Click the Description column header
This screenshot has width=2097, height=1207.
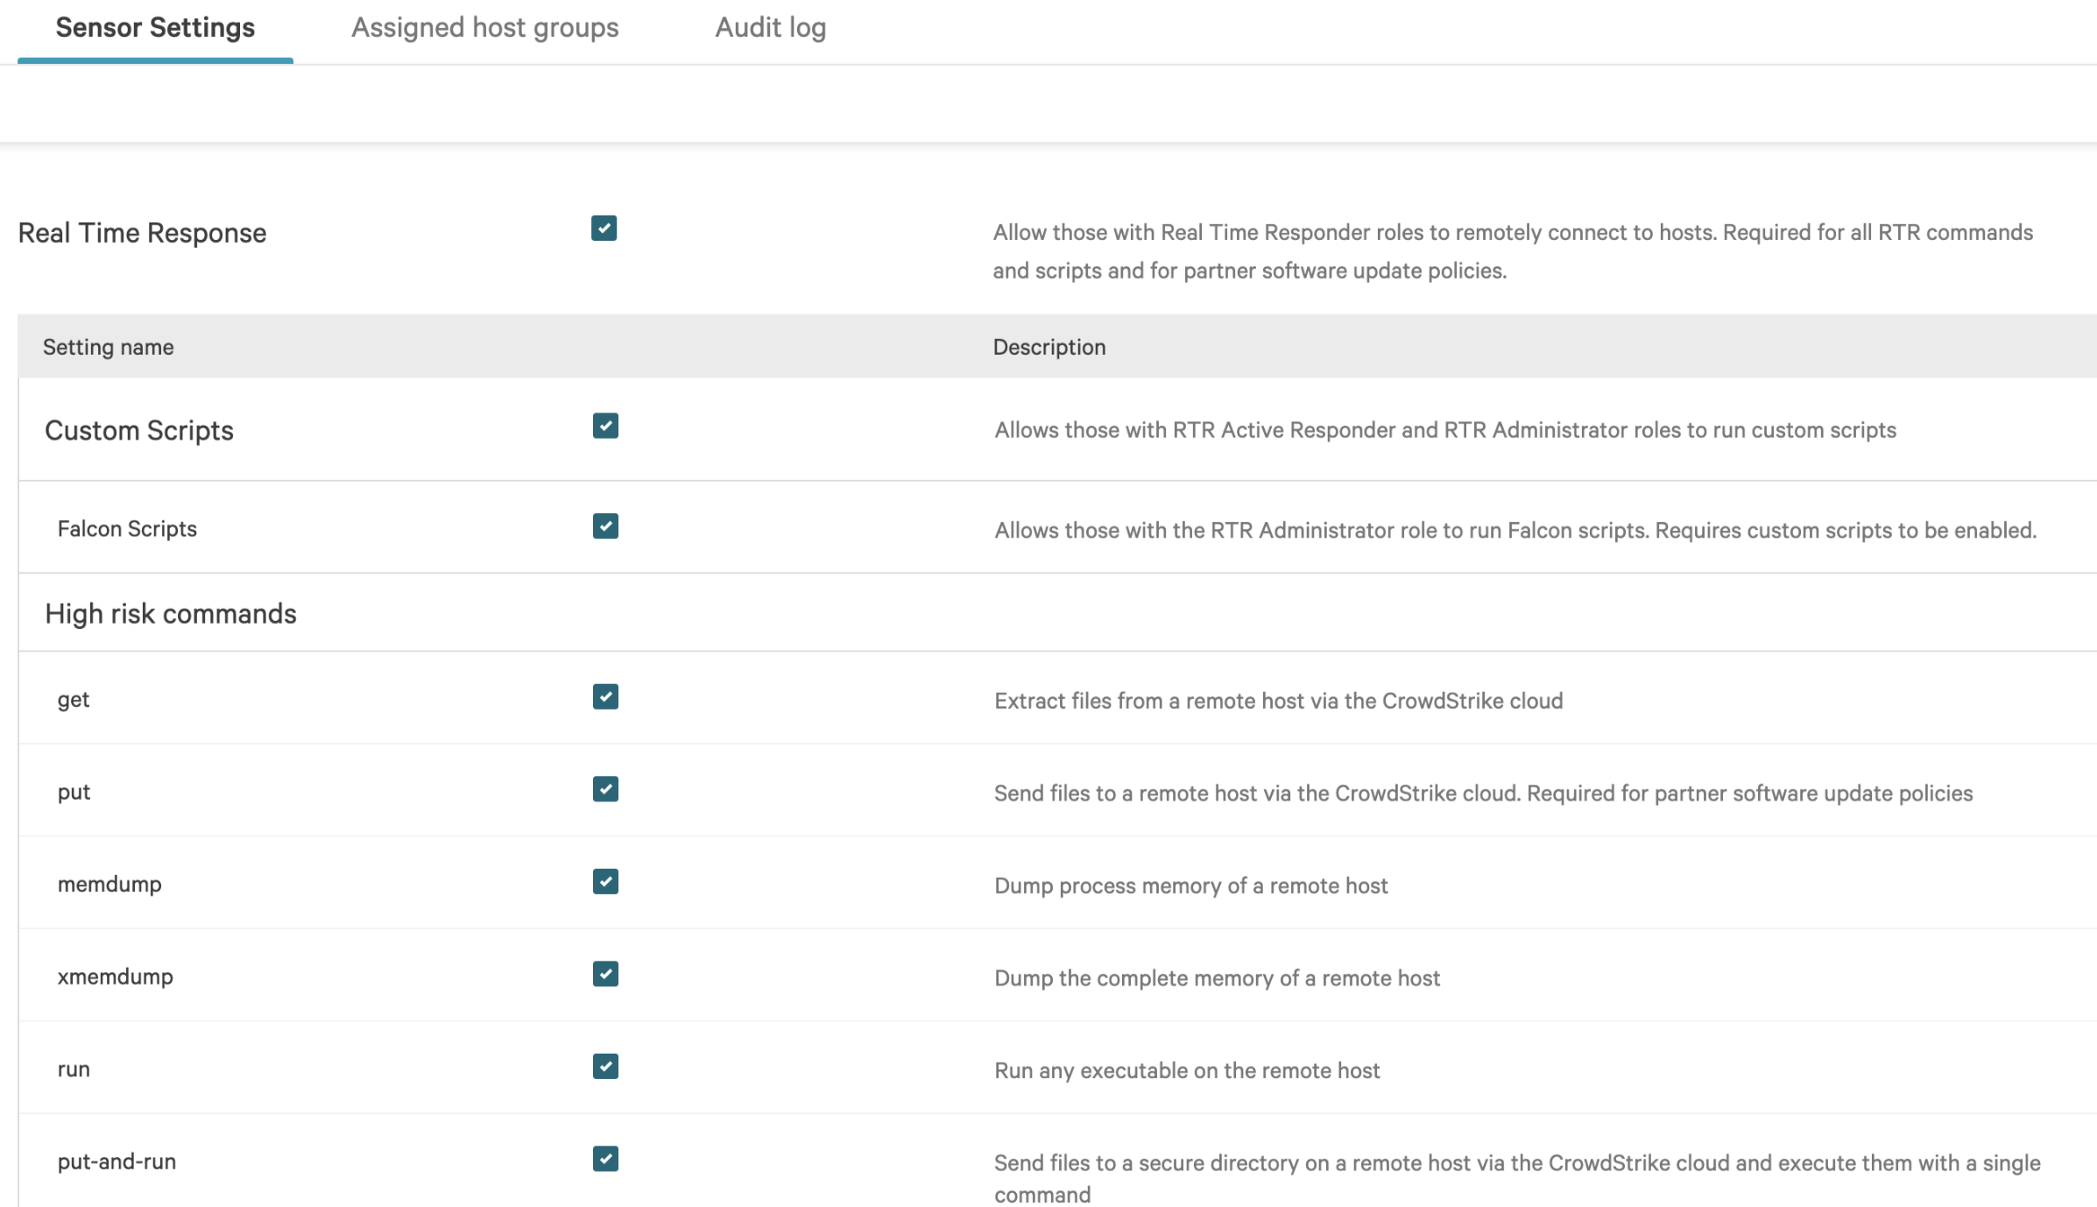pos(1048,347)
